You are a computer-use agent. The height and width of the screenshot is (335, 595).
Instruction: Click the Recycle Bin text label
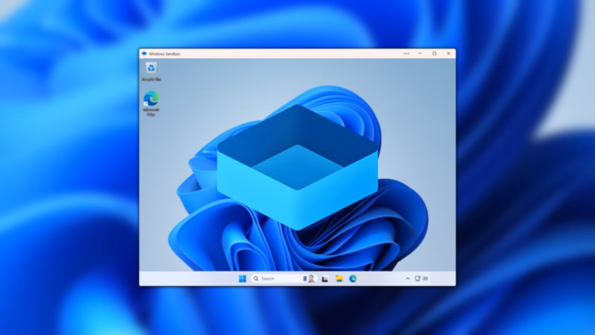[151, 79]
